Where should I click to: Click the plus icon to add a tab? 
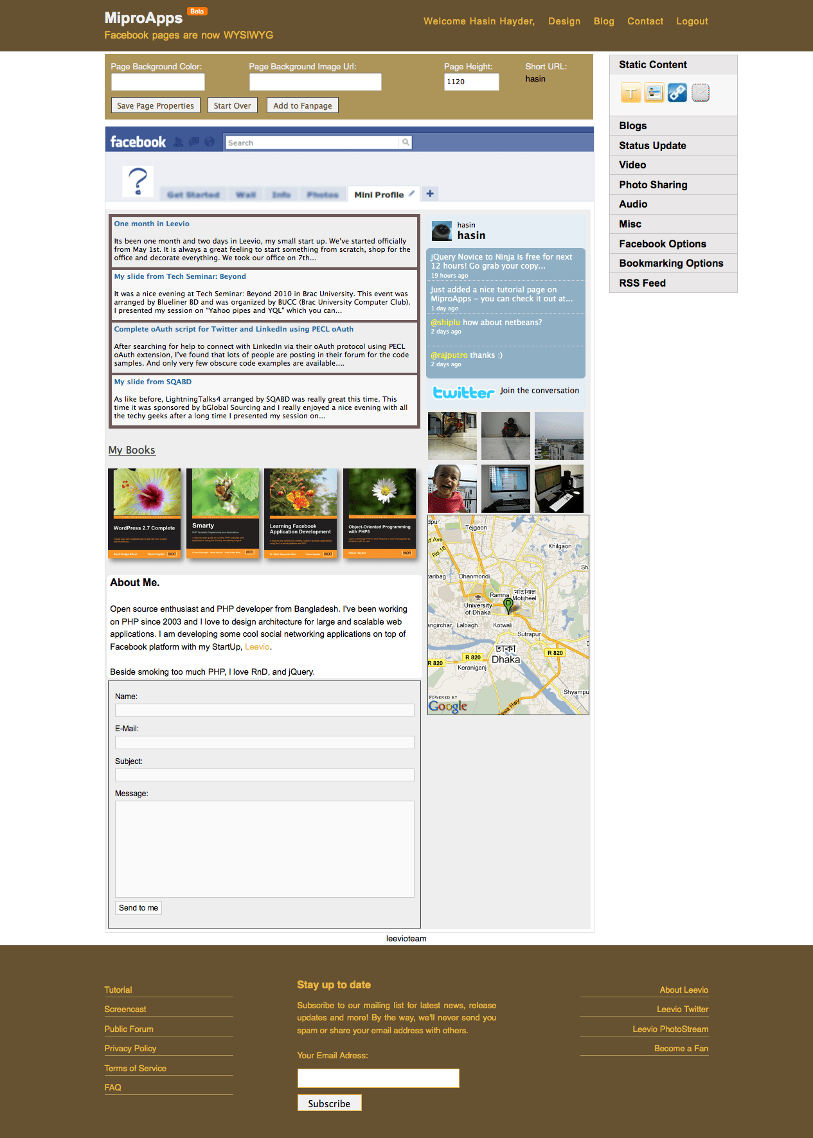click(x=430, y=193)
